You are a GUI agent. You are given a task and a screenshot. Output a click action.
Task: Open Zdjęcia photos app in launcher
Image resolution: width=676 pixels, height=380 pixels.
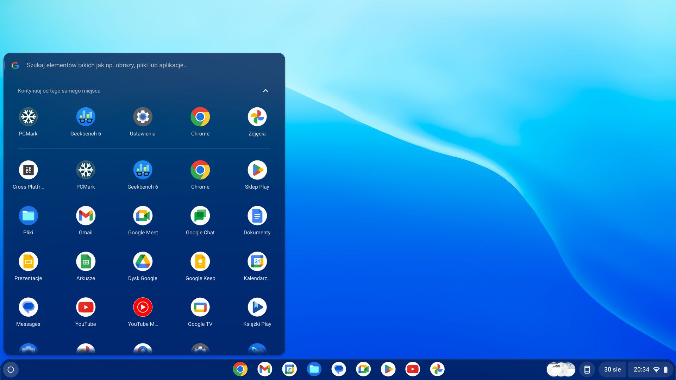tap(257, 122)
